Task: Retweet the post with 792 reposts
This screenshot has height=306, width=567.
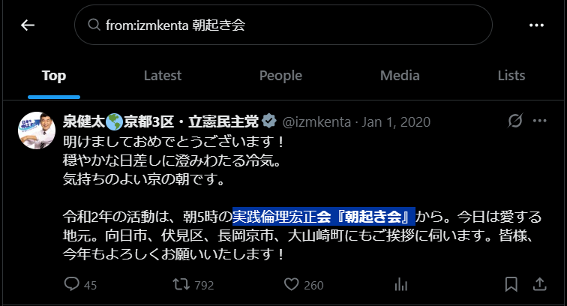Action: [x=181, y=284]
